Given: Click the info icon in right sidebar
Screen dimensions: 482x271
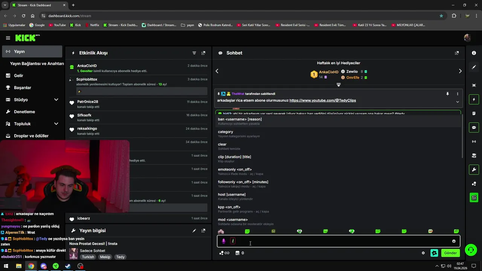Looking at the screenshot, I should tap(474, 53).
